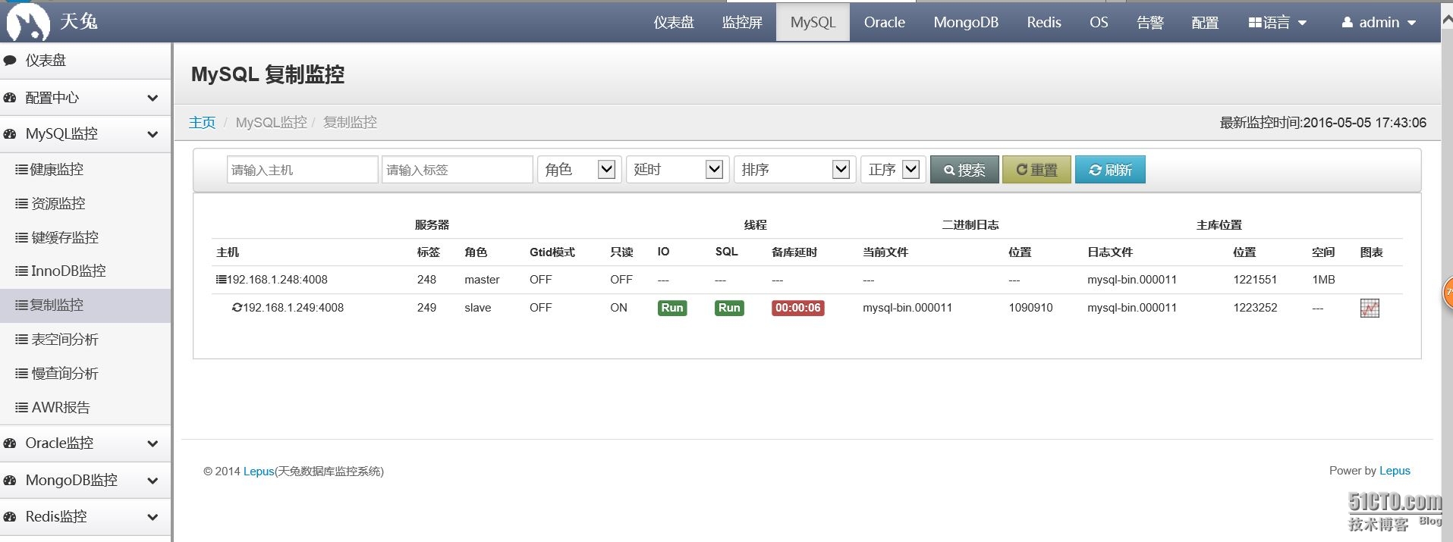This screenshot has width=1453, height=542.
Task: Open the 角色 role dropdown
Action: [579, 170]
